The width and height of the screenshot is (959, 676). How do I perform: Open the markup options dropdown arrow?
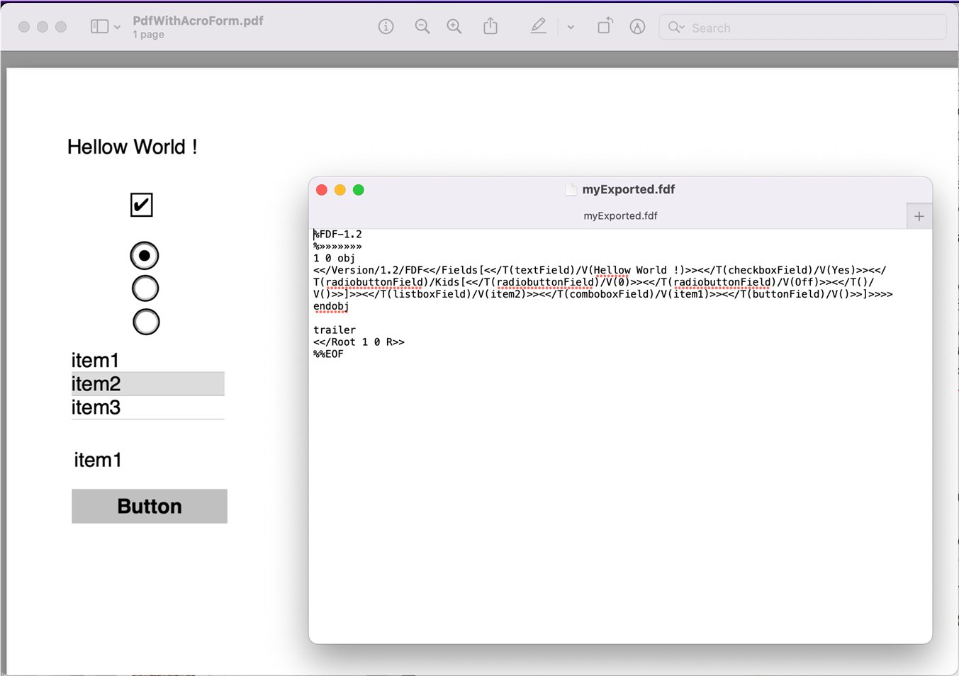[x=571, y=28]
